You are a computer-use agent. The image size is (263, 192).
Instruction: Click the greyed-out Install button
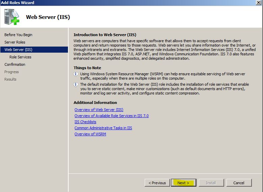(211, 183)
